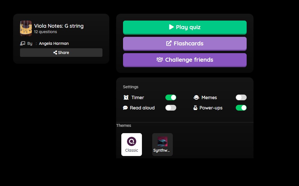Screen dimensions: 299x186
Task: Enable the Read aloud toggle
Action: coord(171,108)
